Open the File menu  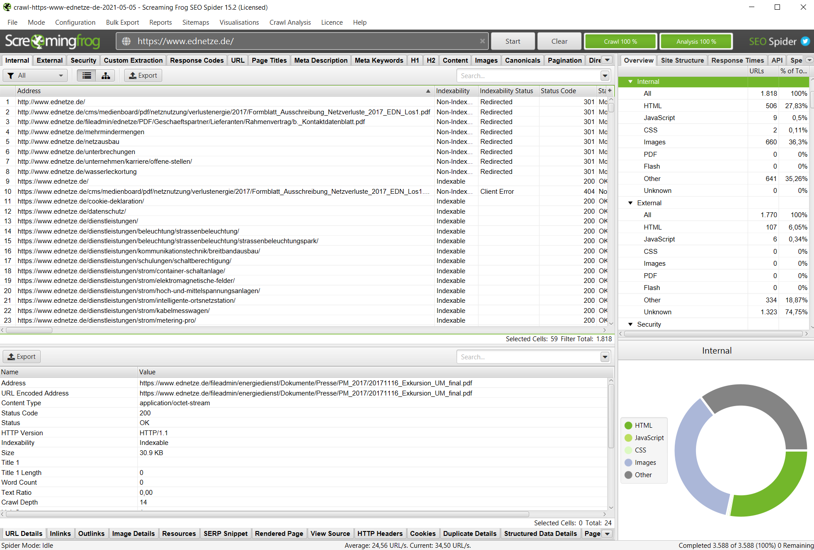point(12,23)
